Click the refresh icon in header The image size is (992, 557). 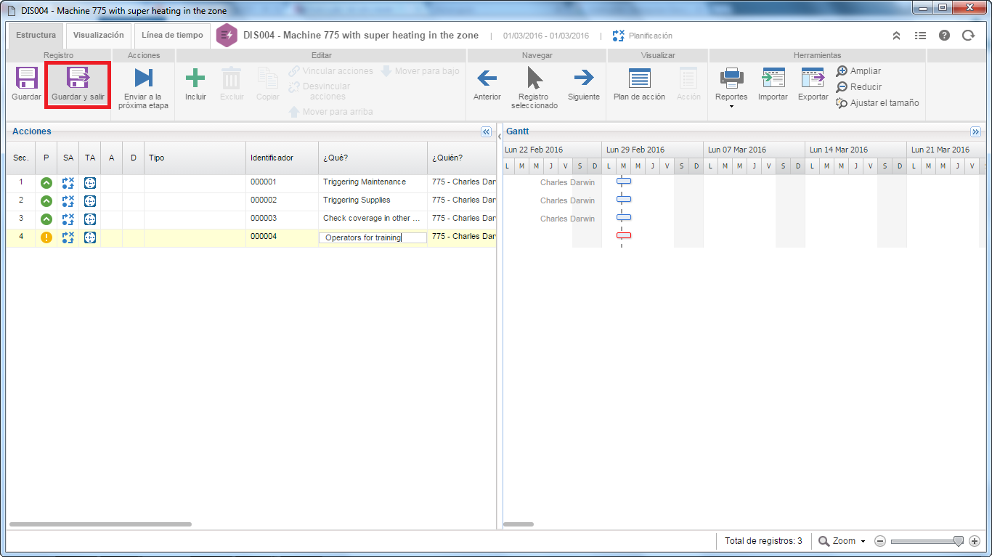(968, 36)
